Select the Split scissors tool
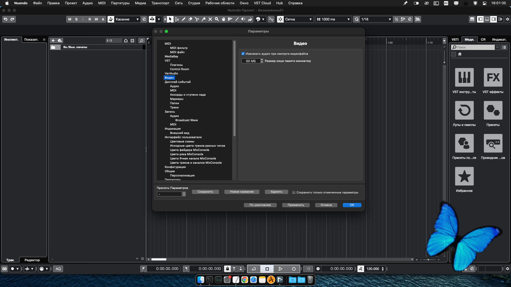The image size is (511, 287). click(x=197, y=19)
